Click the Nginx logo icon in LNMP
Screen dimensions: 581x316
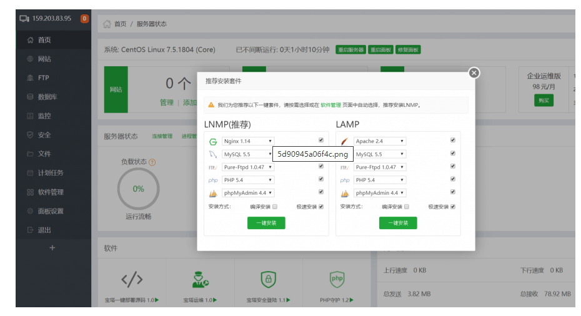point(213,142)
